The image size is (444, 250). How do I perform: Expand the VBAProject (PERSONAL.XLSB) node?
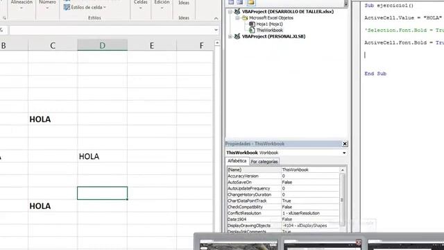230,36
